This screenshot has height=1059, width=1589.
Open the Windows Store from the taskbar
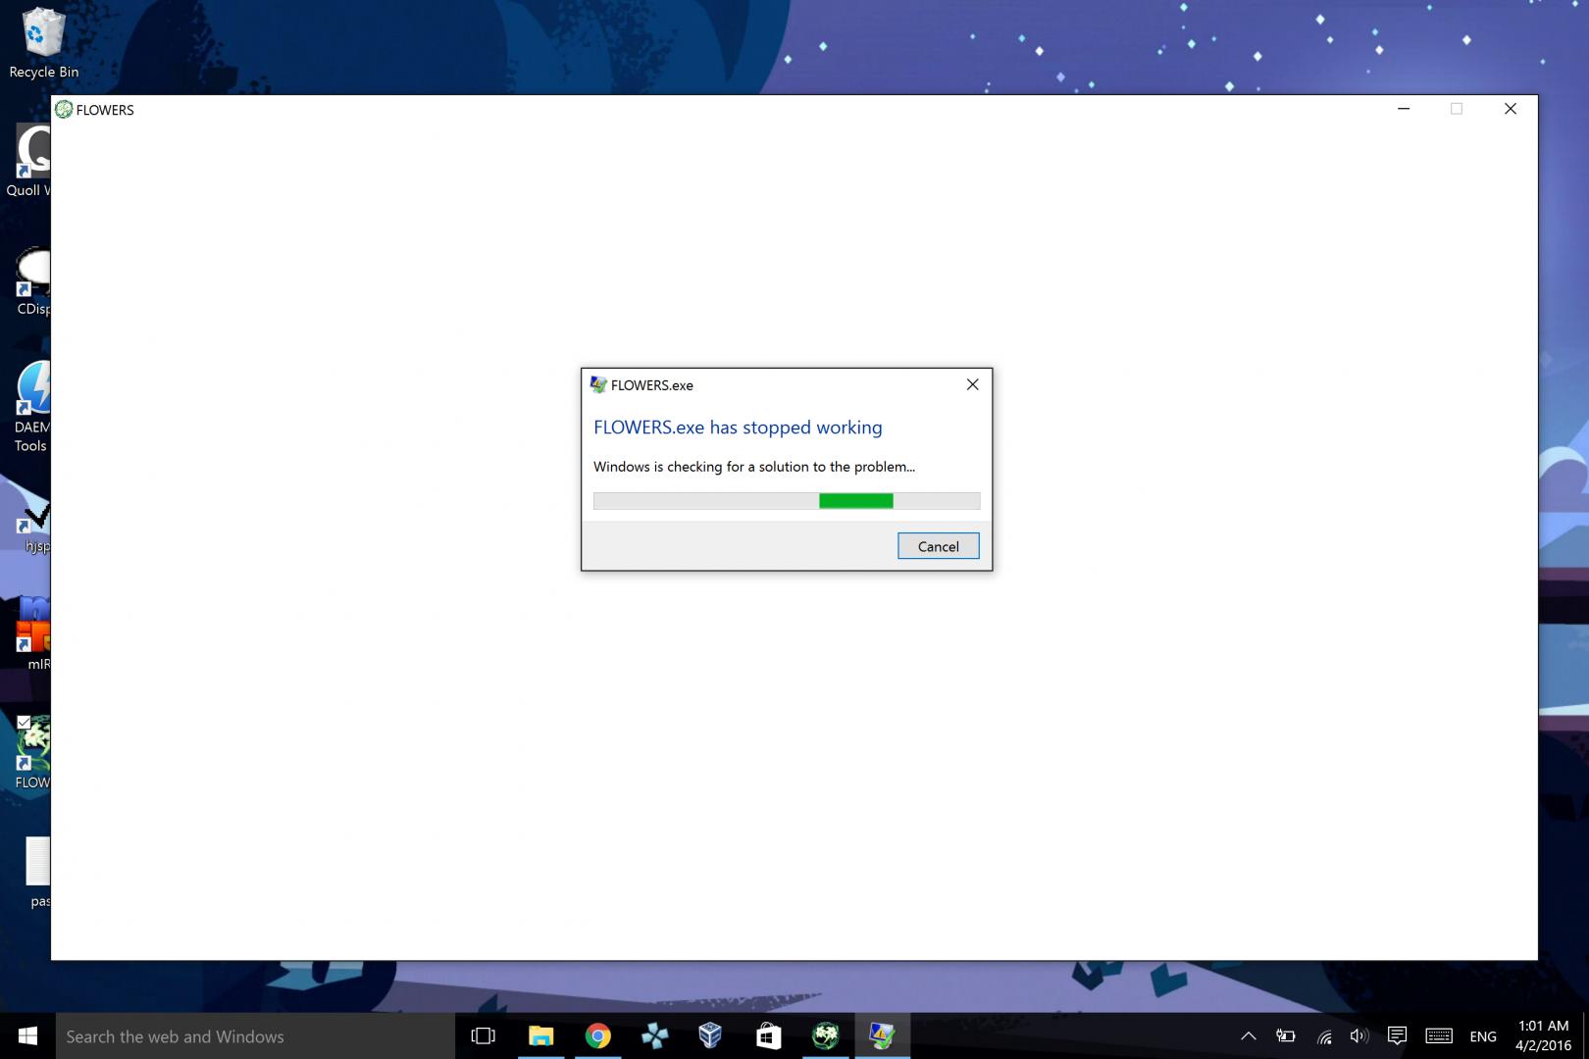coord(768,1035)
